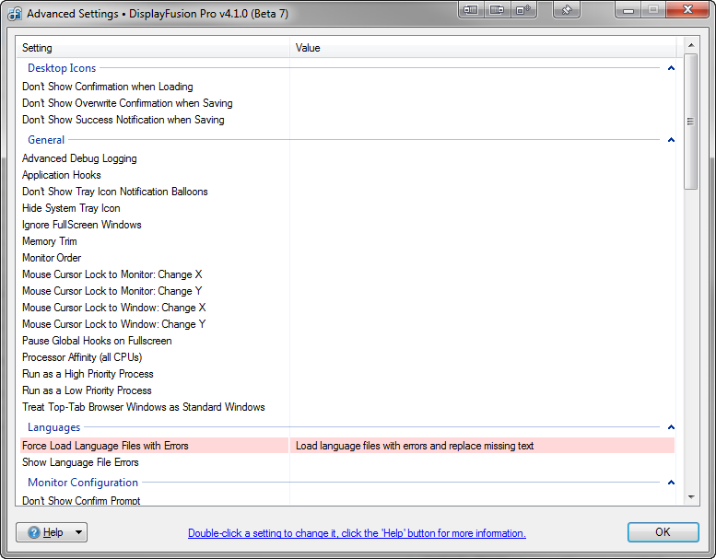
Task: Click the DisplayFusion app icon in title bar
Action: coord(15,14)
